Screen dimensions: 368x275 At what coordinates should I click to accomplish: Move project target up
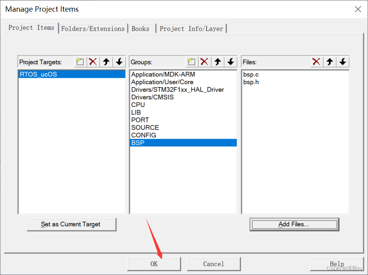point(106,62)
